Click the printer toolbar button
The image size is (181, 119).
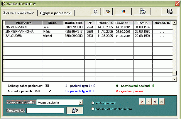[x=143, y=11]
